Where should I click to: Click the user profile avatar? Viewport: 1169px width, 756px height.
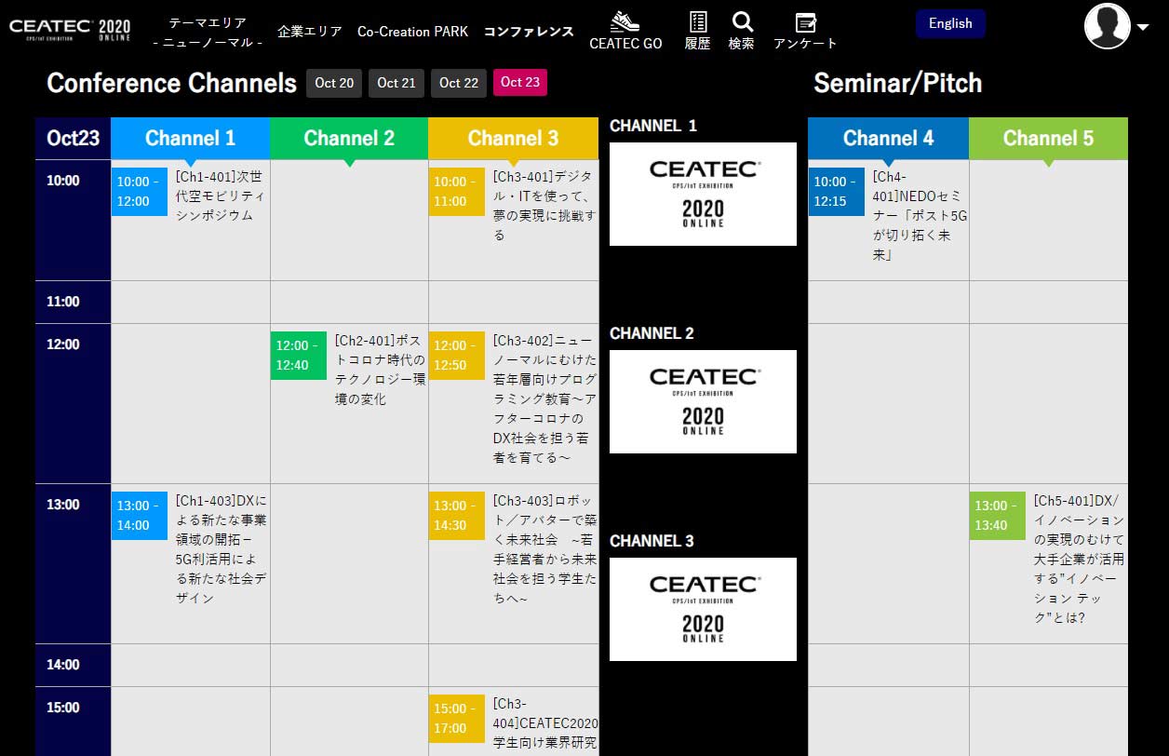coord(1108,26)
